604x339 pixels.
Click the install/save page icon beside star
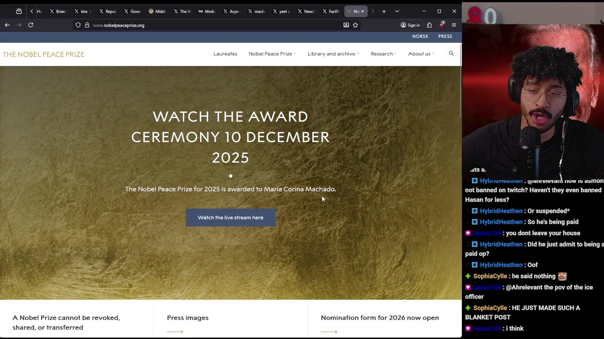[x=346, y=25]
